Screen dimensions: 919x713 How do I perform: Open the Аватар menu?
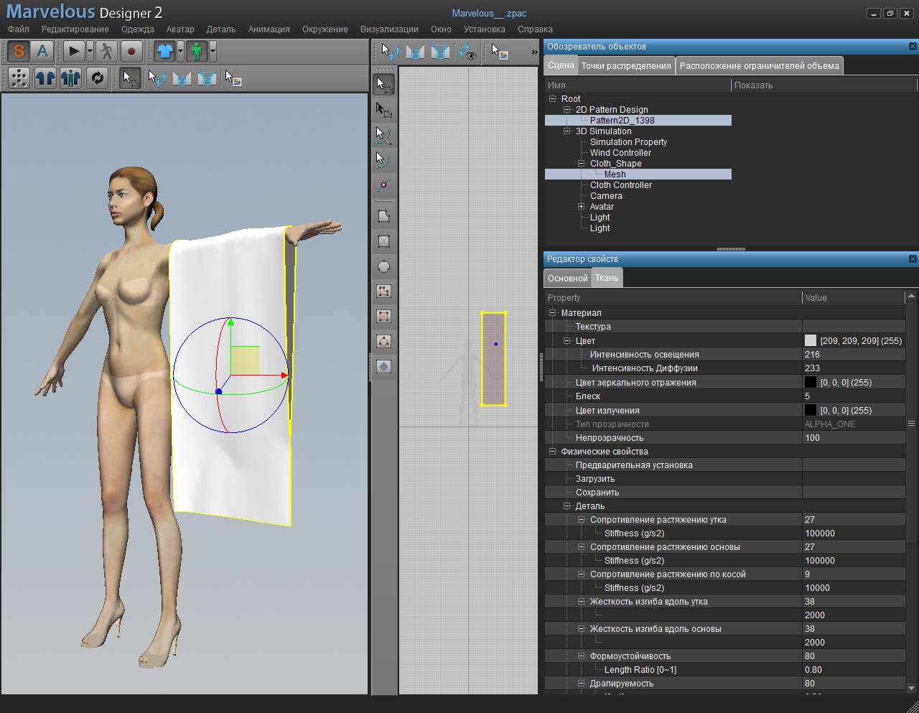coord(180,29)
